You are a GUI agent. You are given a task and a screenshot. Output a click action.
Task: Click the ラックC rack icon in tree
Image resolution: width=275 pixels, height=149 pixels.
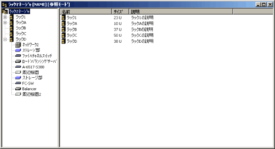tap(11, 33)
